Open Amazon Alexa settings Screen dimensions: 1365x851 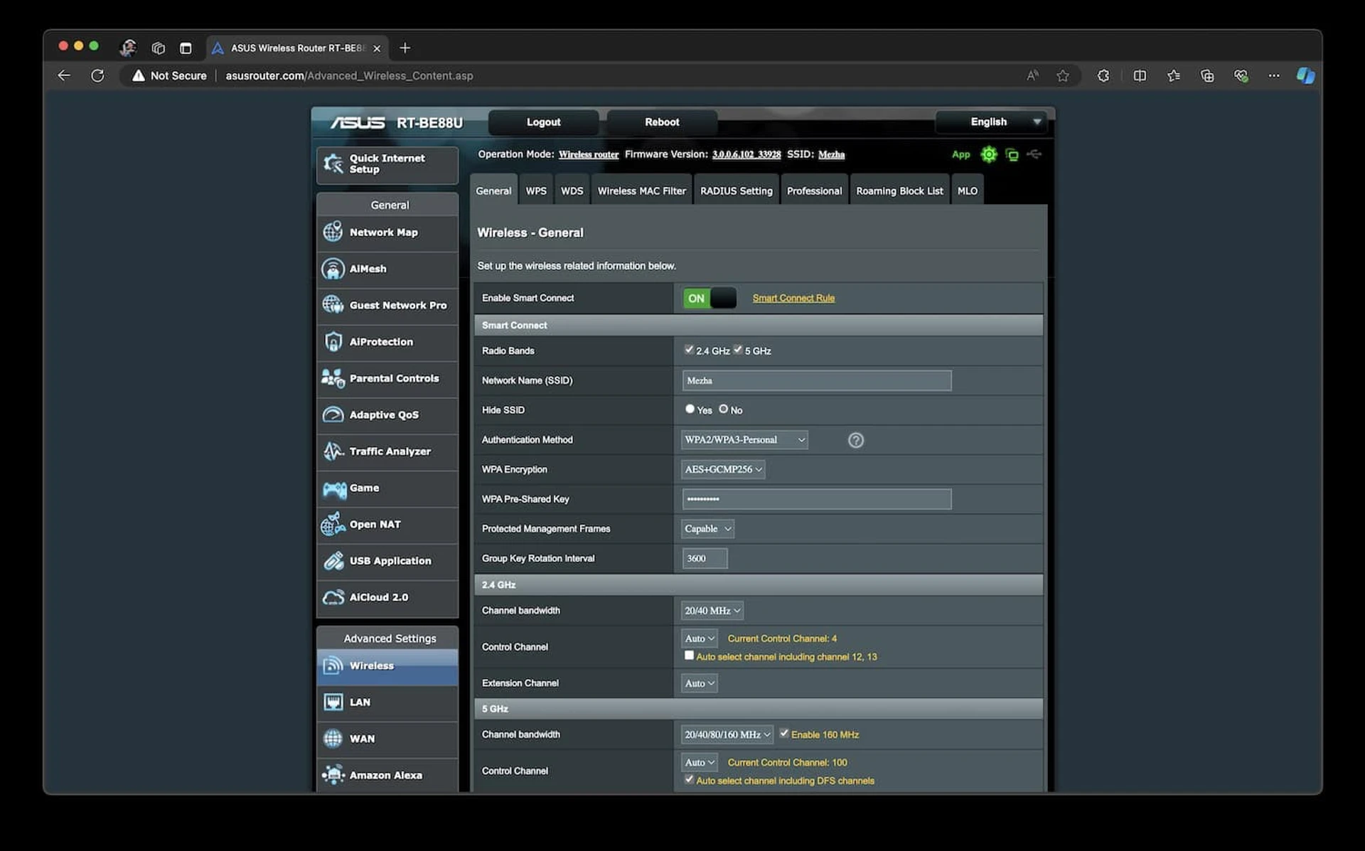[387, 775]
